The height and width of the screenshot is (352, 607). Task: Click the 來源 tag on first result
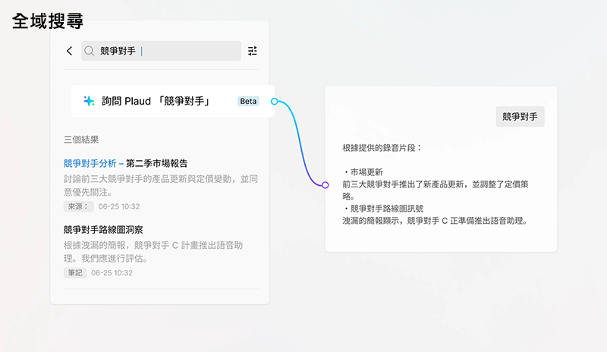pos(76,206)
